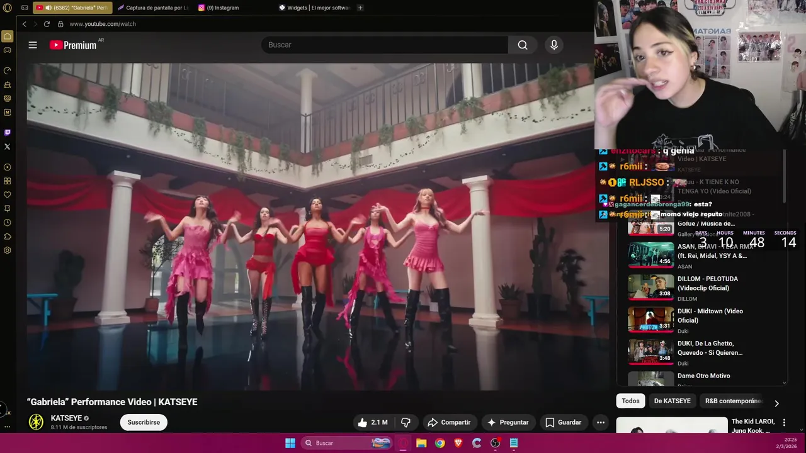The height and width of the screenshot is (453, 806).
Task: Open the sidebar home icon
Action: [8, 36]
